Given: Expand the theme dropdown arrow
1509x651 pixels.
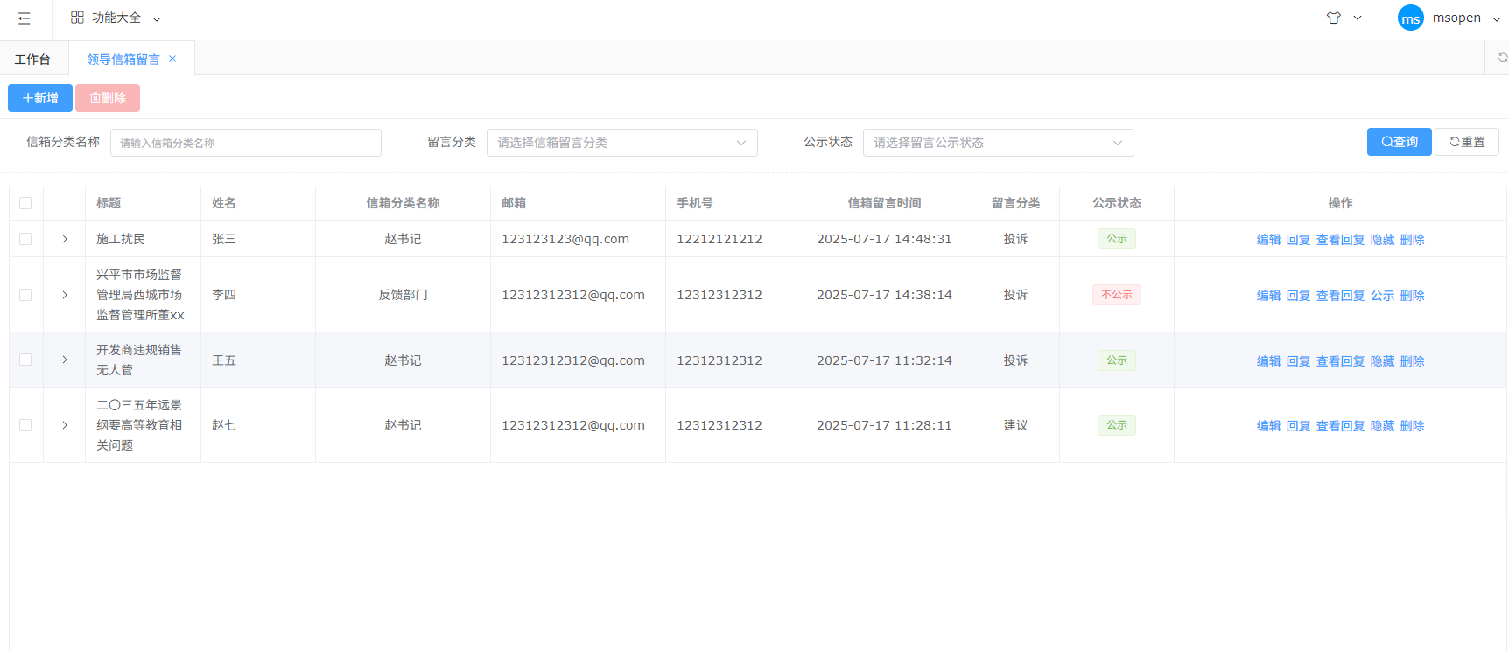Looking at the screenshot, I should (x=1358, y=17).
